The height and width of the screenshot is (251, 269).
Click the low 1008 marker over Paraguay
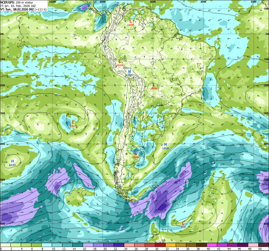(154, 87)
